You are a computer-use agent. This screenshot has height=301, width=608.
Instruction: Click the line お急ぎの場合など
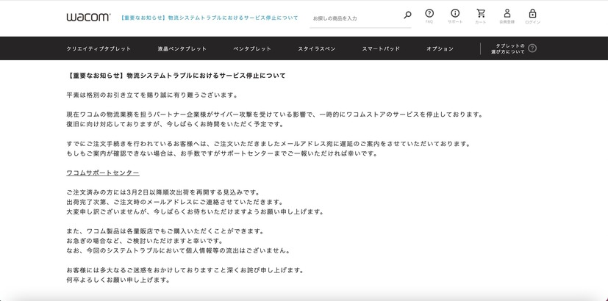coord(145,241)
